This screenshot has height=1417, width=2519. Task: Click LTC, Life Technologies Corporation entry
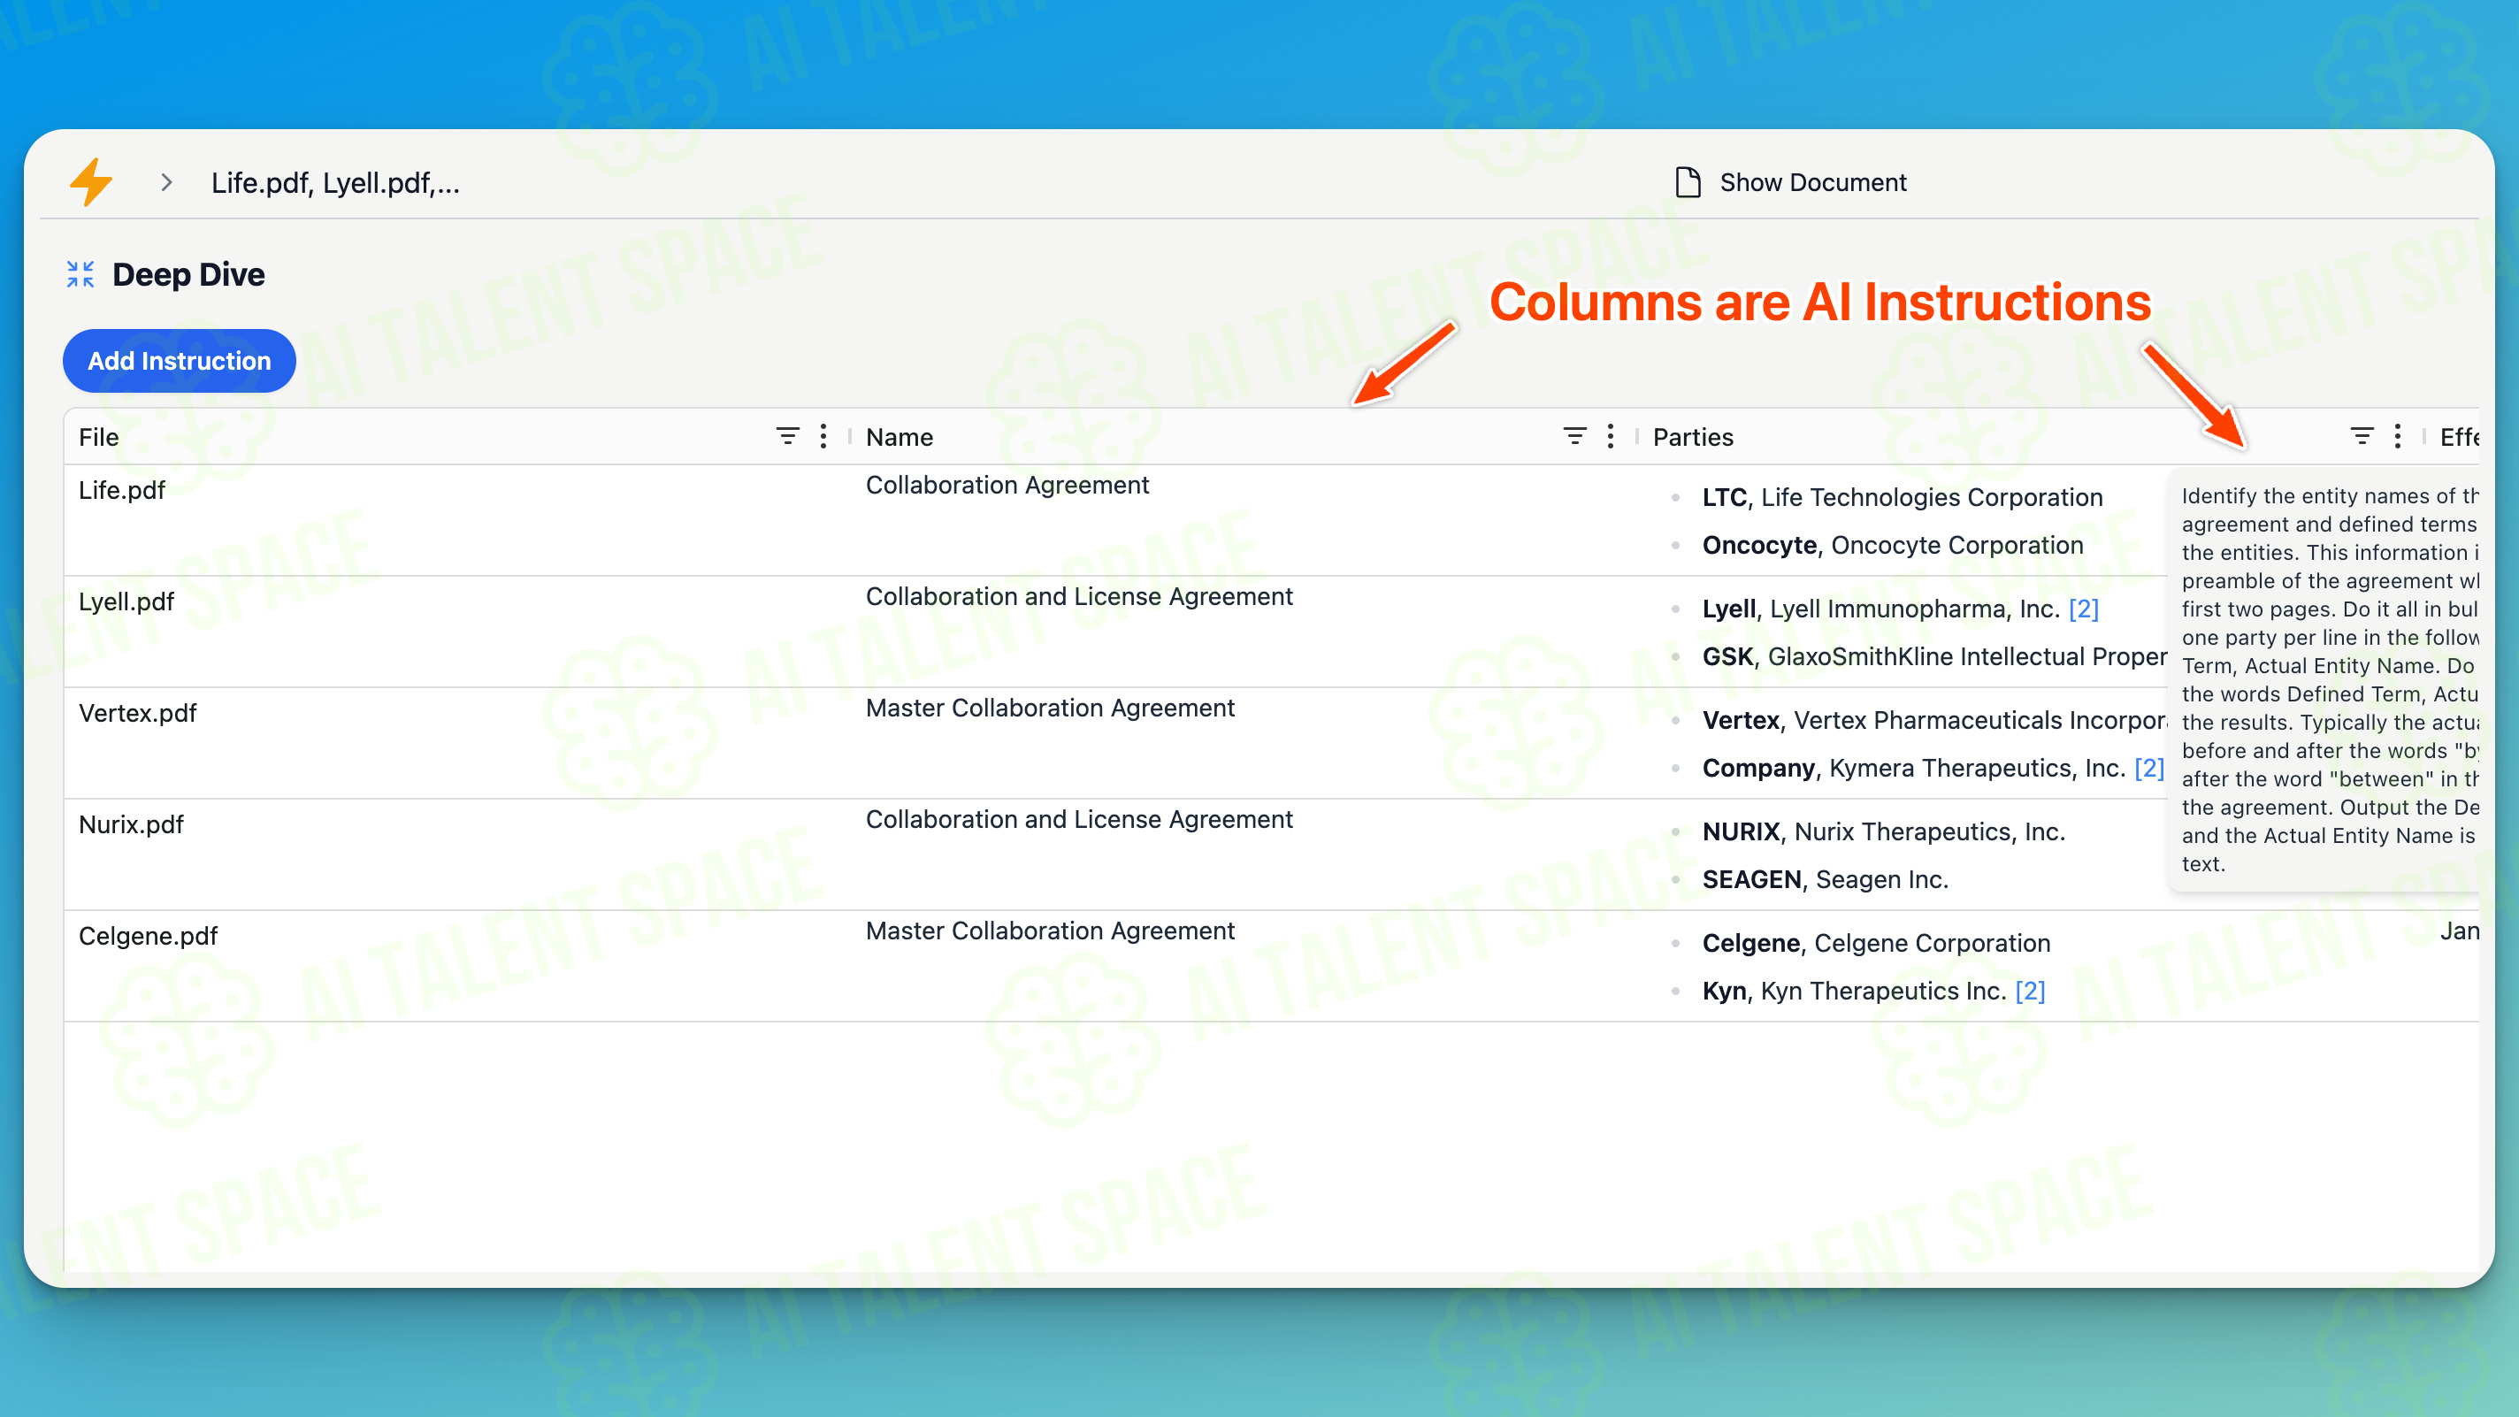point(1902,497)
